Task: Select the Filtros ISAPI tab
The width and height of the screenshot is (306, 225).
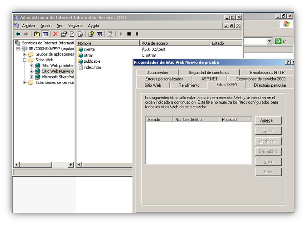Action: (x=227, y=85)
